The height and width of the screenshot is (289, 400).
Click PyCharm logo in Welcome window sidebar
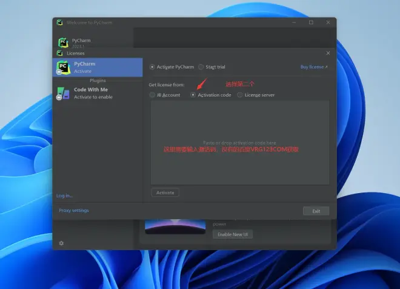(63, 42)
